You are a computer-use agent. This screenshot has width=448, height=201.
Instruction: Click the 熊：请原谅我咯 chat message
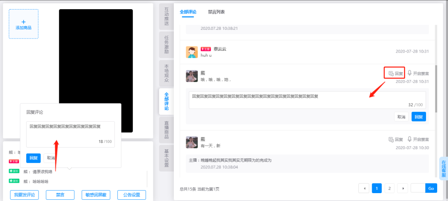(38, 172)
